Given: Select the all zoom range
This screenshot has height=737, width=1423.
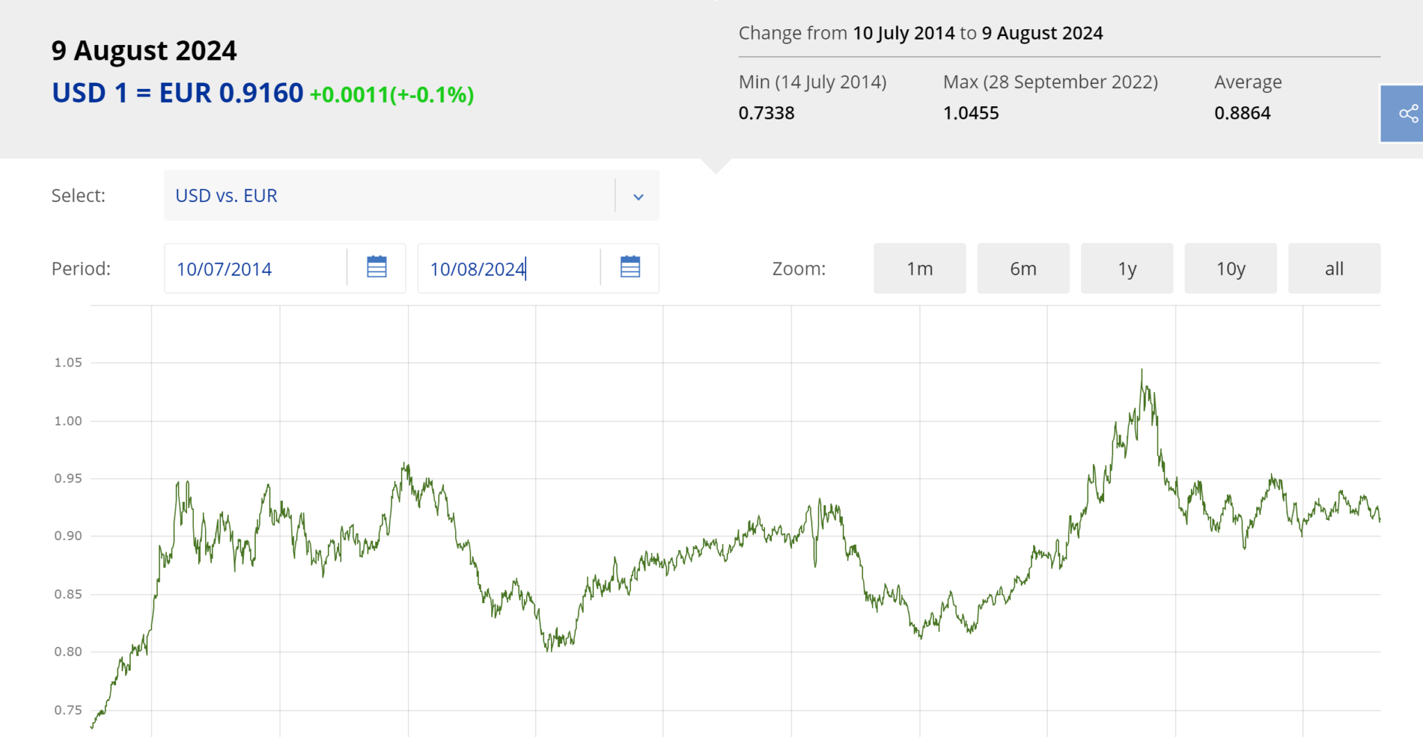Looking at the screenshot, I should 1333,268.
